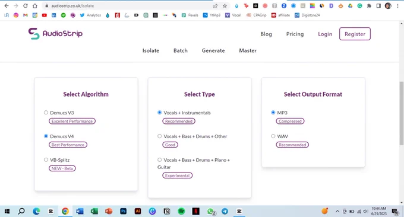Open the Digistore24 bookmark
The width and height of the screenshot is (404, 217).
pos(307,15)
